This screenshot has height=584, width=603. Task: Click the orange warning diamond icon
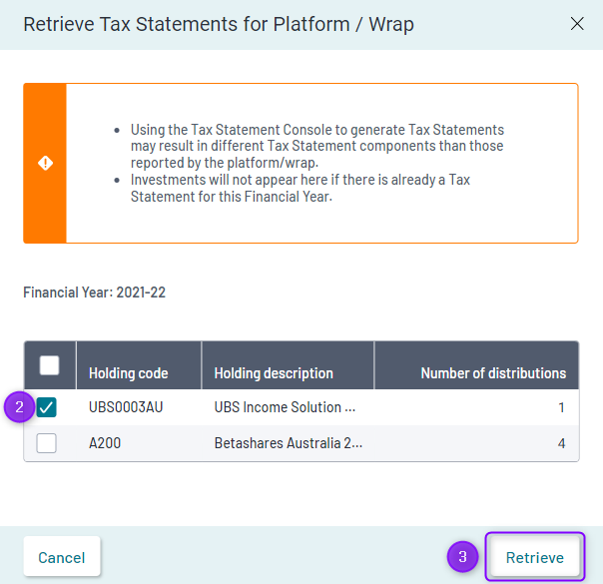(x=45, y=163)
